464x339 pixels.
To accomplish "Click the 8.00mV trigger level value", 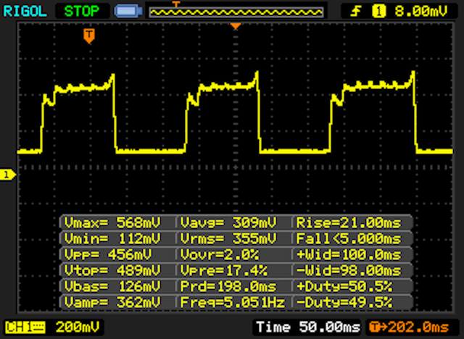I will click(x=421, y=12).
